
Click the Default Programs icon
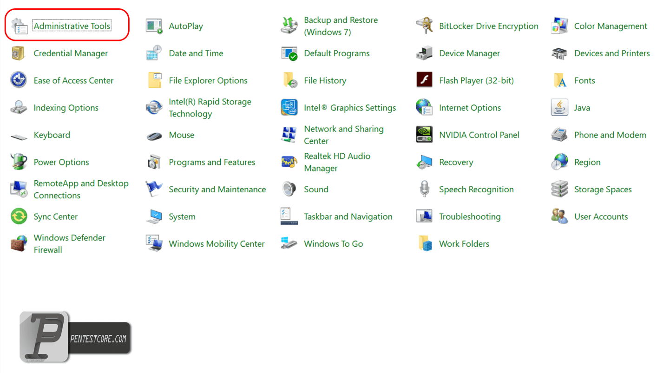tap(289, 53)
